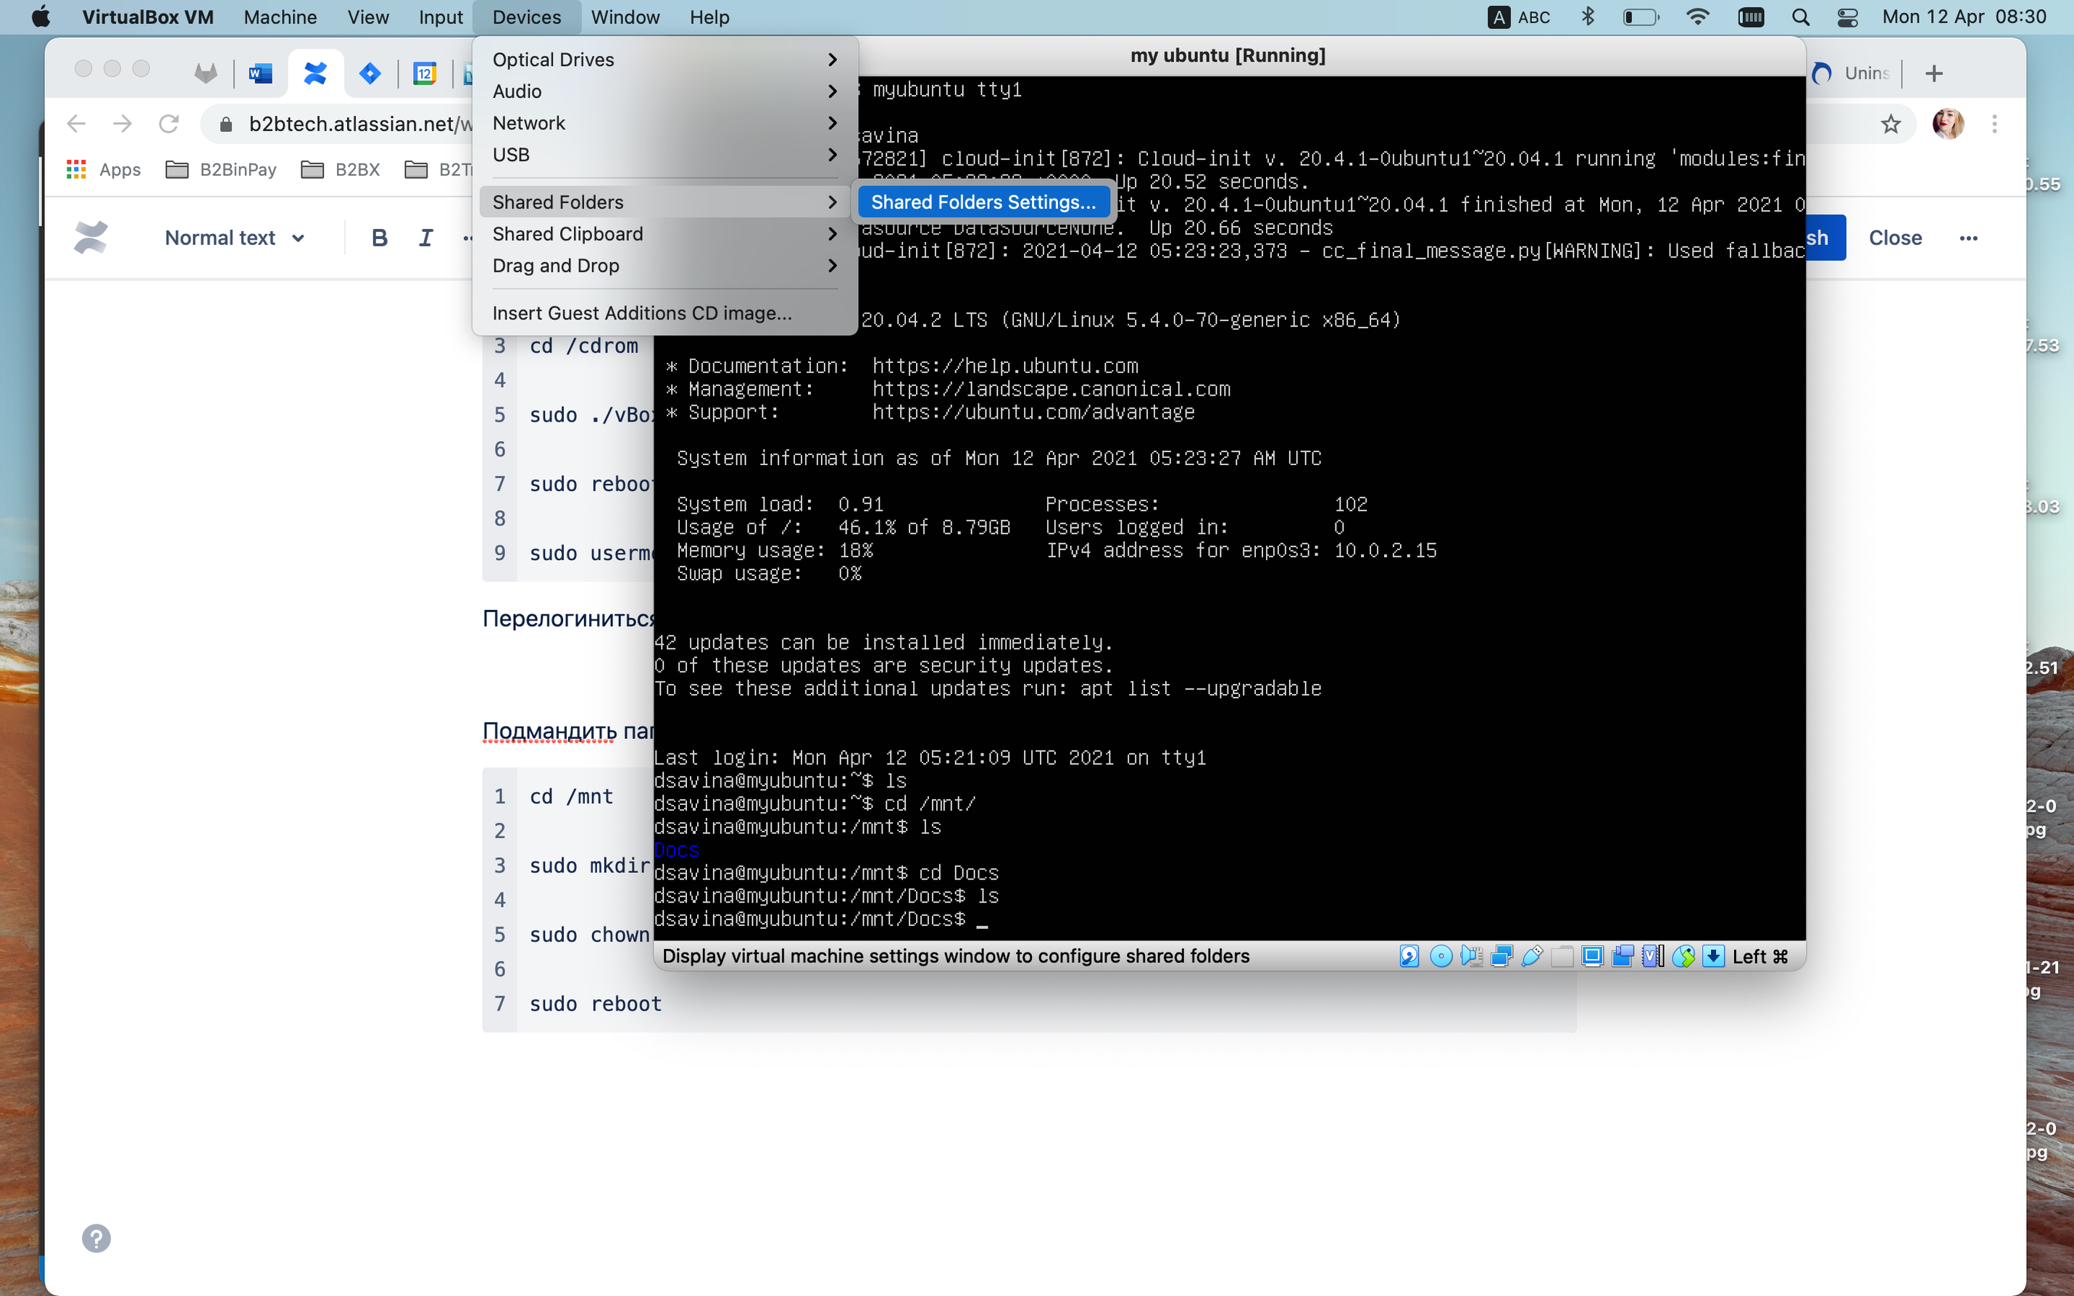Viewport: 2074px width, 1296px height.
Task: Toggle bold formatting in Confluence editor
Action: tap(379, 238)
